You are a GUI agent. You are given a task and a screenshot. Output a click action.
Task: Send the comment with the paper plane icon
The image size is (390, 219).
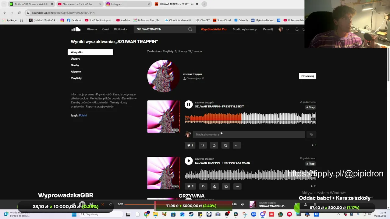point(311,134)
